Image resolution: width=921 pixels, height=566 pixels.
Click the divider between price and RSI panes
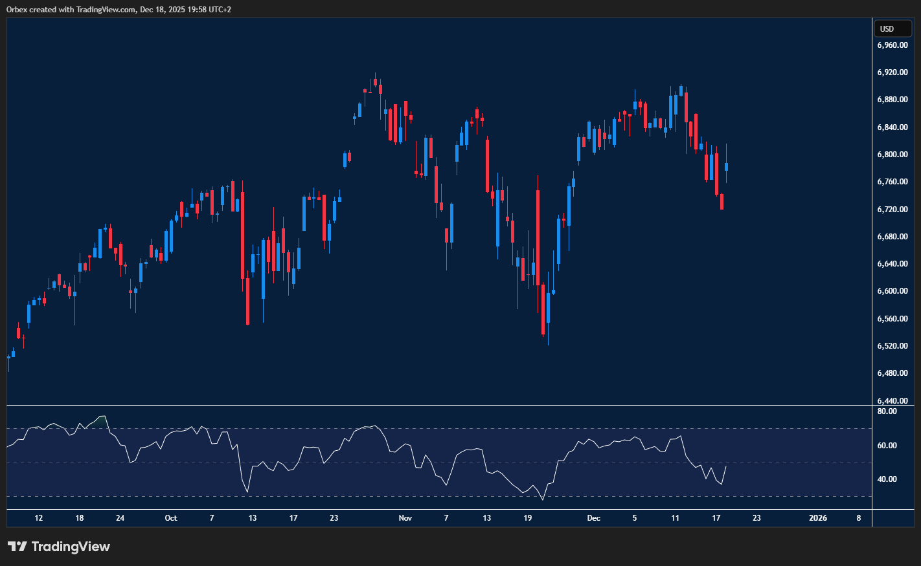pyautogui.click(x=434, y=406)
